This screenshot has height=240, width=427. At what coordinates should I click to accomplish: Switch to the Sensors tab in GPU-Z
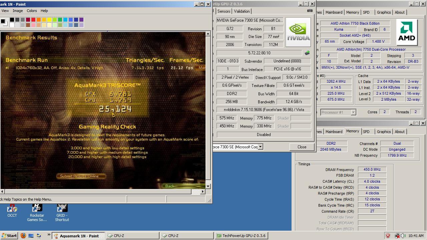(224, 11)
